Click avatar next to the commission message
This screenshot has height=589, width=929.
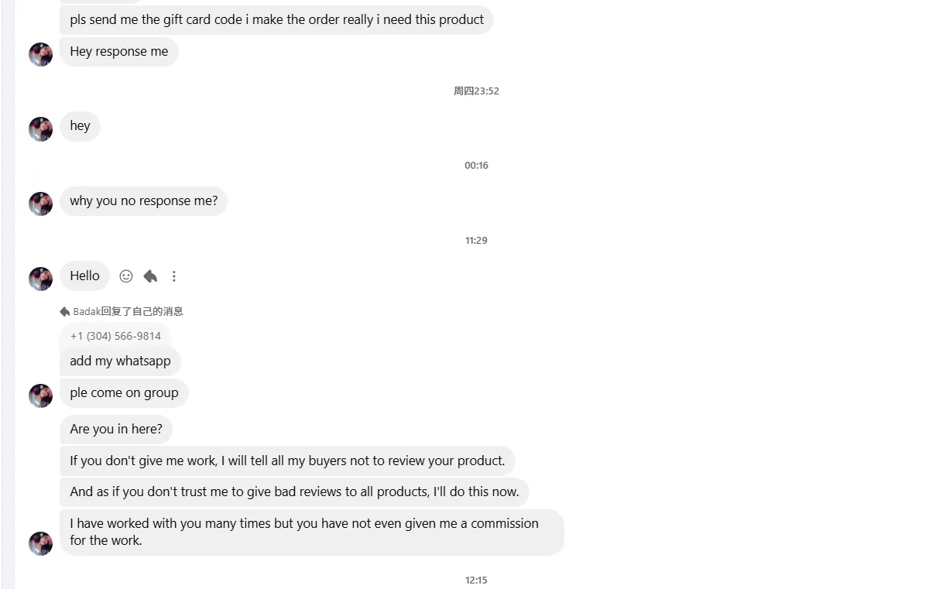[x=40, y=543]
